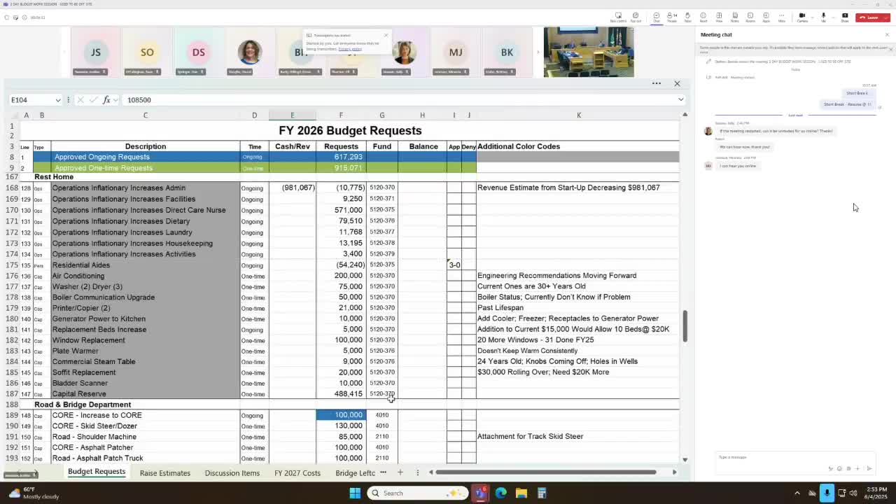Toggle the Mic mute button

point(823,17)
